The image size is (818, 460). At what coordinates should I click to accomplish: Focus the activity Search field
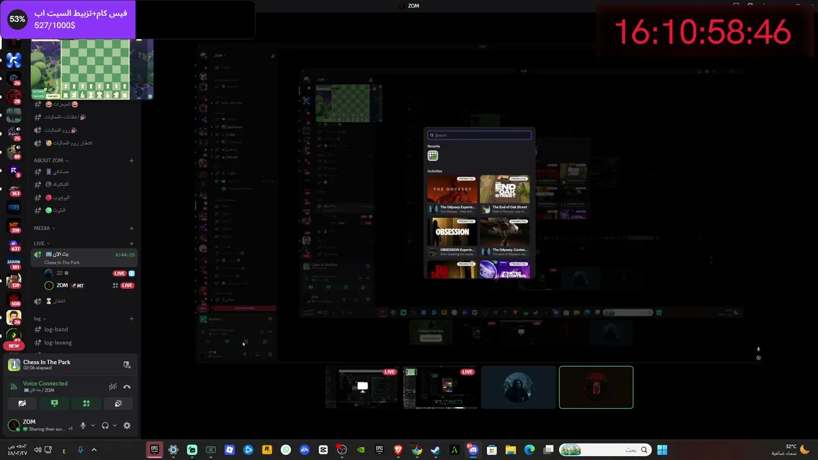click(479, 135)
